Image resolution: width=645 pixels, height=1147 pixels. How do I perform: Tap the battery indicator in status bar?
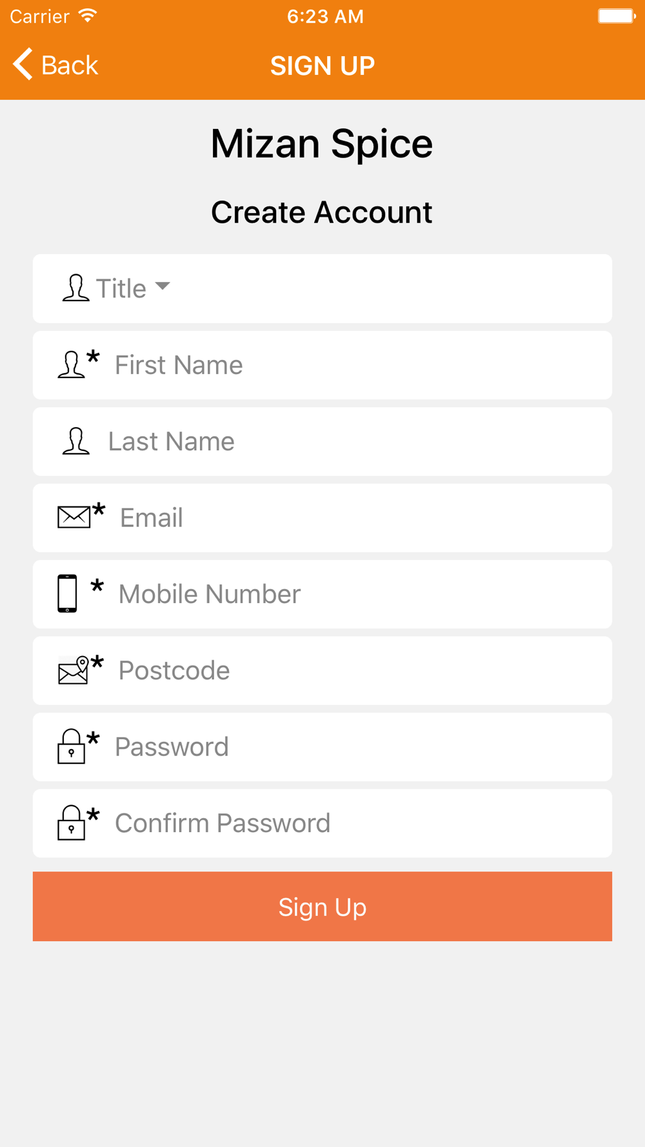click(617, 16)
